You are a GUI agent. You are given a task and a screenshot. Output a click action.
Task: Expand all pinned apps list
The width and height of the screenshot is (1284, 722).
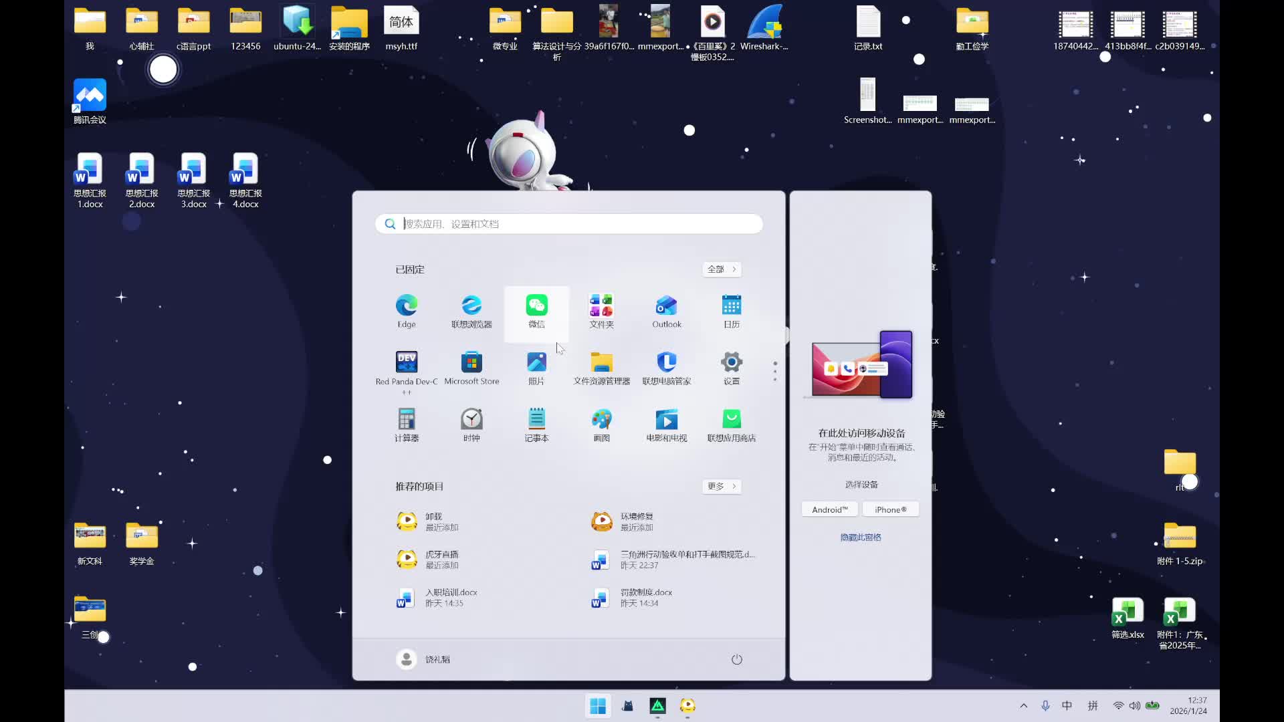click(x=722, y=269)
